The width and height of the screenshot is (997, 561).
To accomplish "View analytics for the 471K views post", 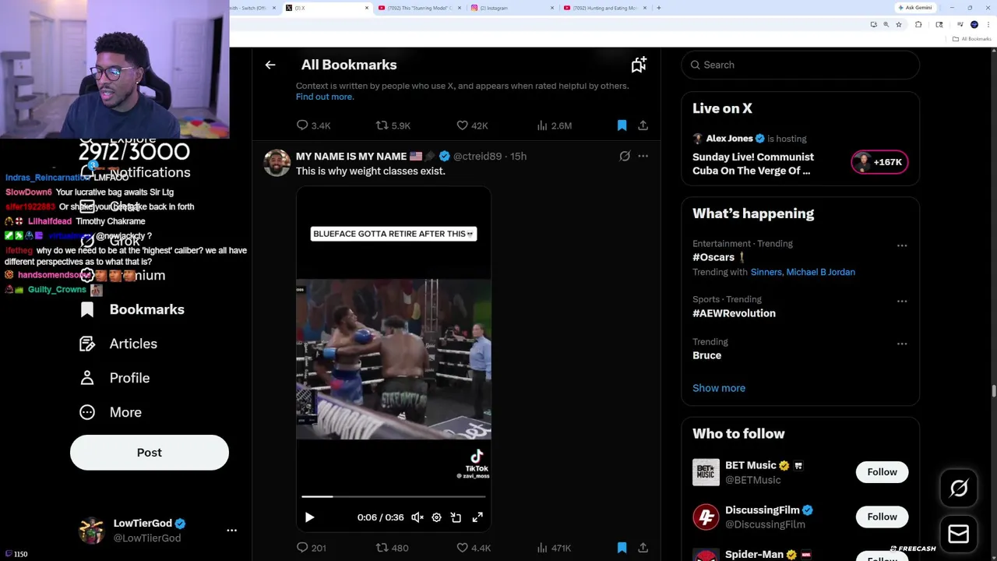I will click(554, 548).
